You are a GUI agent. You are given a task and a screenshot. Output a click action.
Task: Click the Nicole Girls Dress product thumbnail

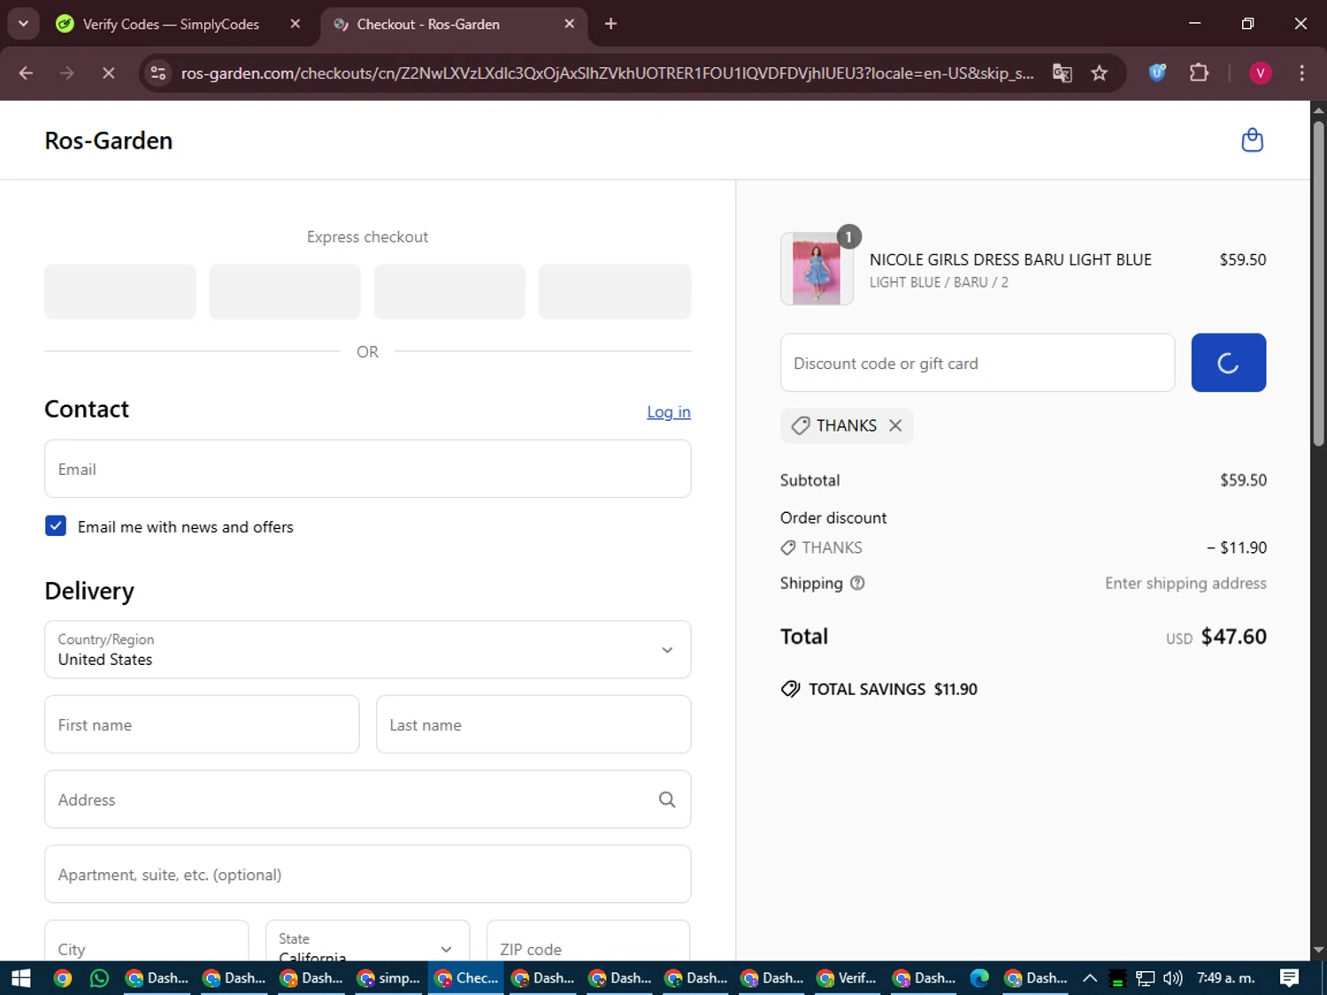click(x=817, y=269)
